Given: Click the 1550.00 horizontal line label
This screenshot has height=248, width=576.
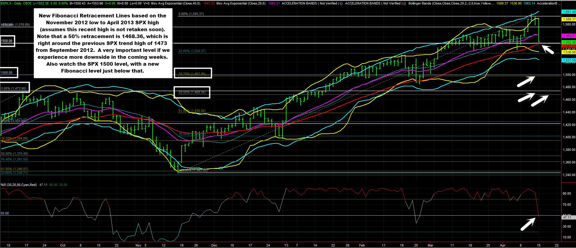Looking at the screenshot, I should click(x=7, y=41).
